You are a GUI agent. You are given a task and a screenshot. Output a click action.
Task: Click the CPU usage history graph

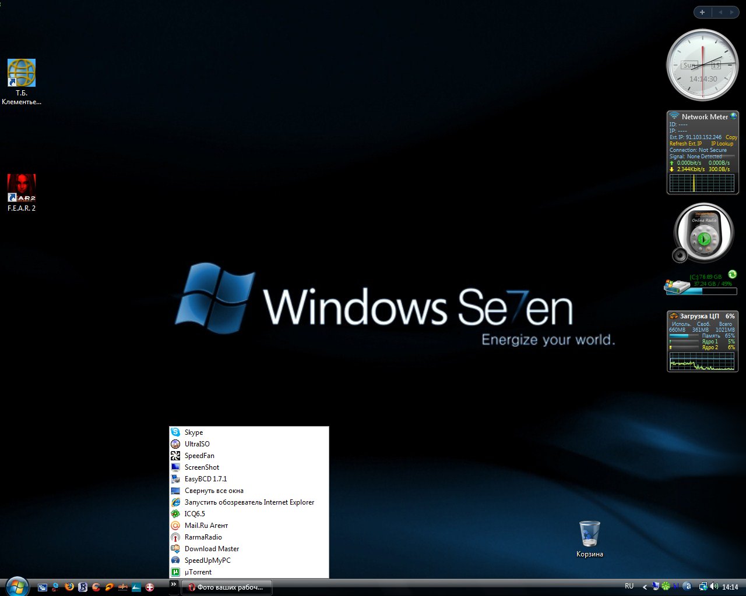pyautogui.click(x=702, y=361)
